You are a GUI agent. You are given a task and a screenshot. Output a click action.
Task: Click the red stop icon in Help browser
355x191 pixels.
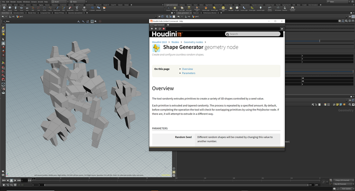point(164,29)
